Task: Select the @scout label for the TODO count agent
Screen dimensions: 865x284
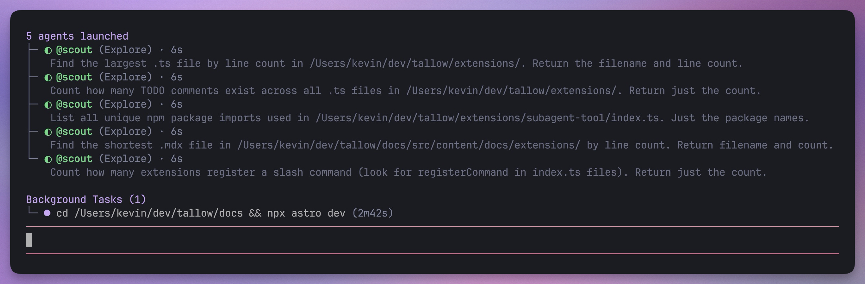Action: (74, 77)
